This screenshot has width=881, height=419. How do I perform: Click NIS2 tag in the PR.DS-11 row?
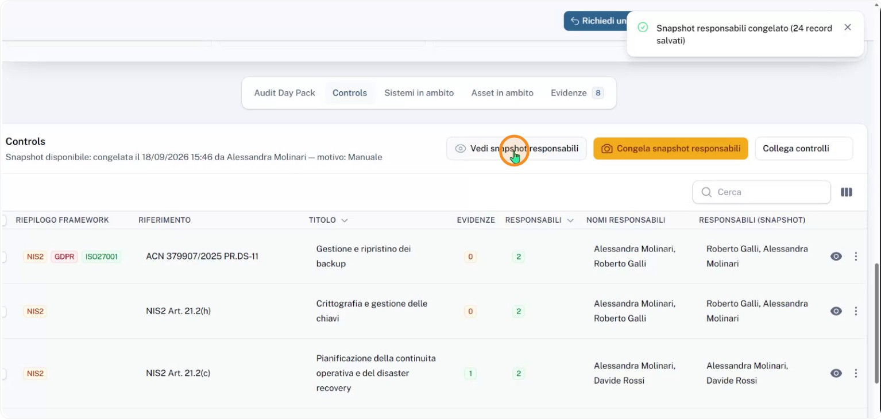[x=35, y=257]
